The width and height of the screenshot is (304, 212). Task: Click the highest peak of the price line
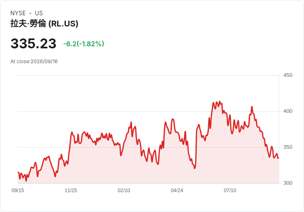(x=219, y=101)
